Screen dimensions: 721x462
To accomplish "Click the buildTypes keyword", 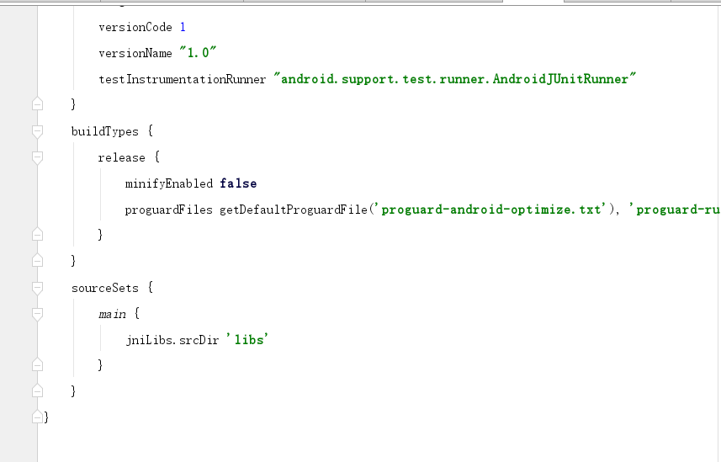I will 105,131.
